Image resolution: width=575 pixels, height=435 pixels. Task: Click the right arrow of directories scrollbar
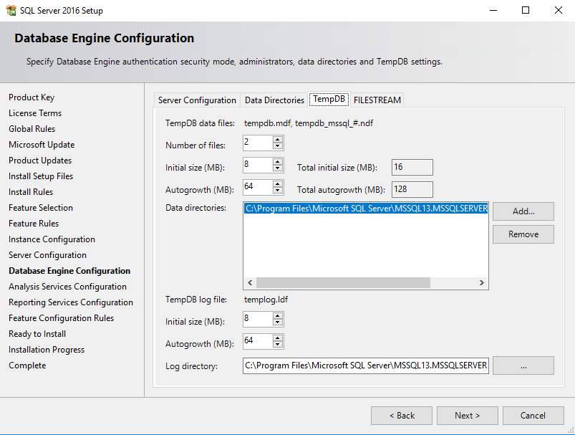click(x=482, y=282)
